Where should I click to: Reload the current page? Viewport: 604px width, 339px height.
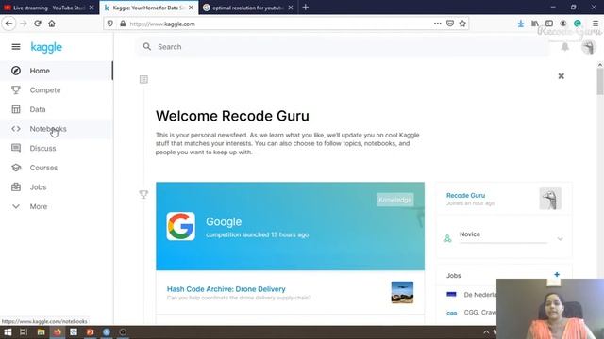click(x=38, y=24)
